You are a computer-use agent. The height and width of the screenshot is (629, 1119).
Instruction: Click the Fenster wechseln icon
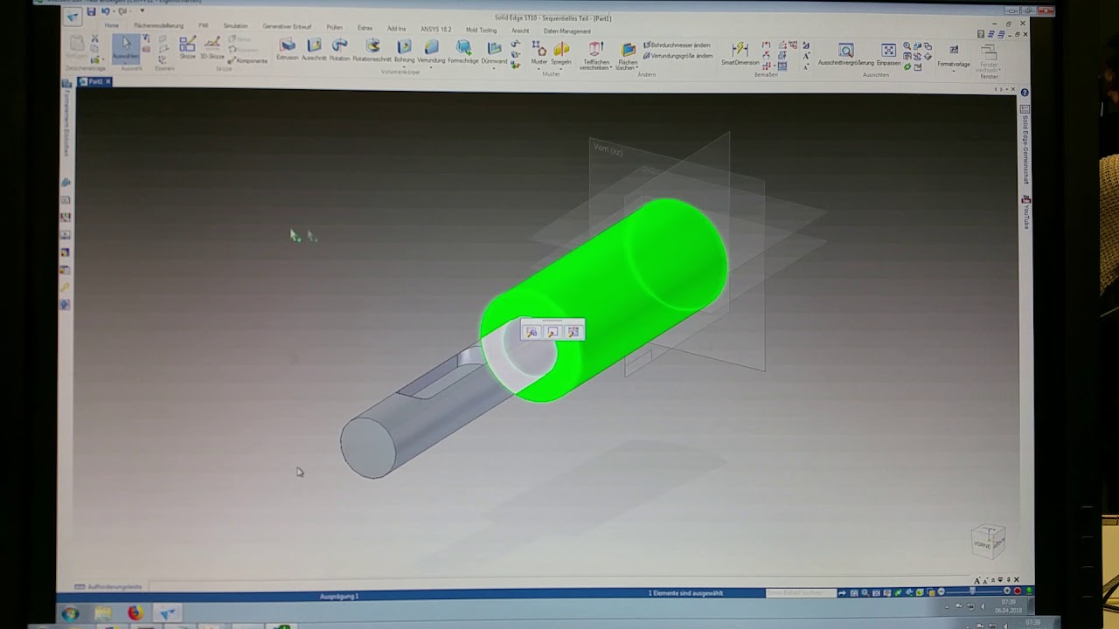[989, 59]
